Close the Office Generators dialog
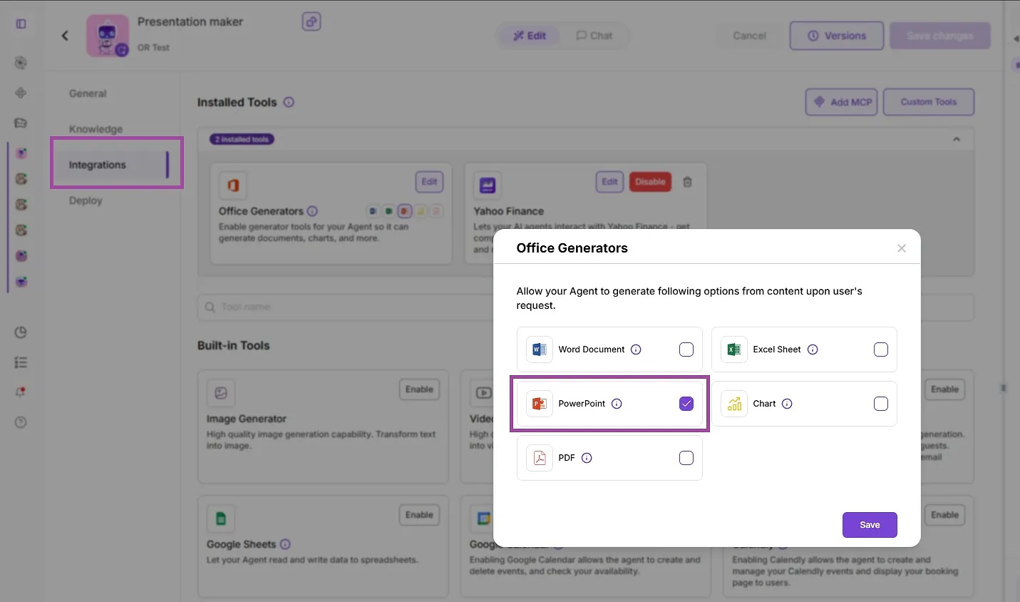This screenshot has height=602, width=1020. pyautogui.click(x=902, y=248)
